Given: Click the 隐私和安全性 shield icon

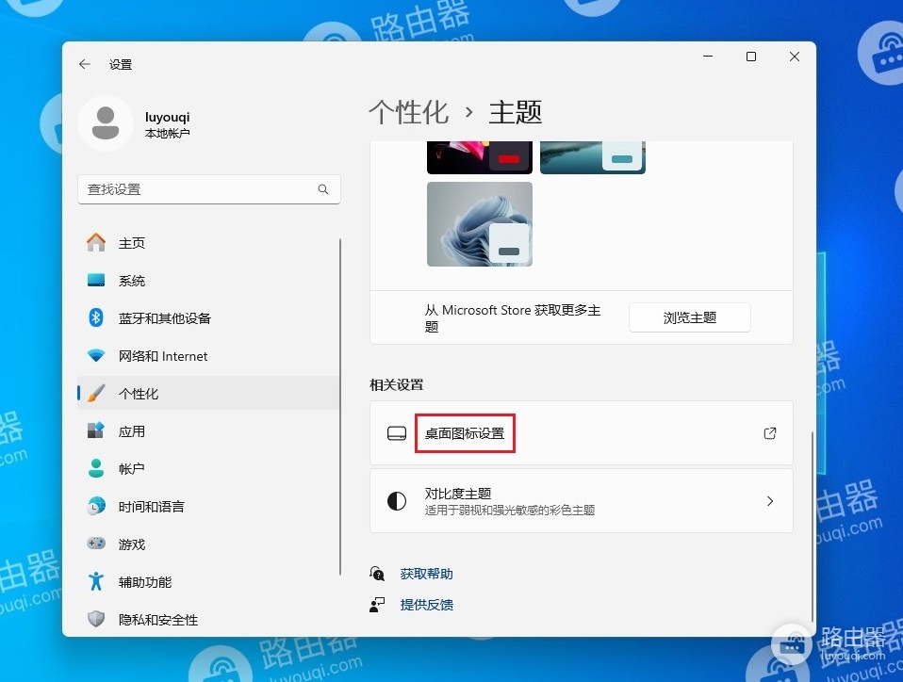Looking at the screenshot, I should (x=96, y=619).
